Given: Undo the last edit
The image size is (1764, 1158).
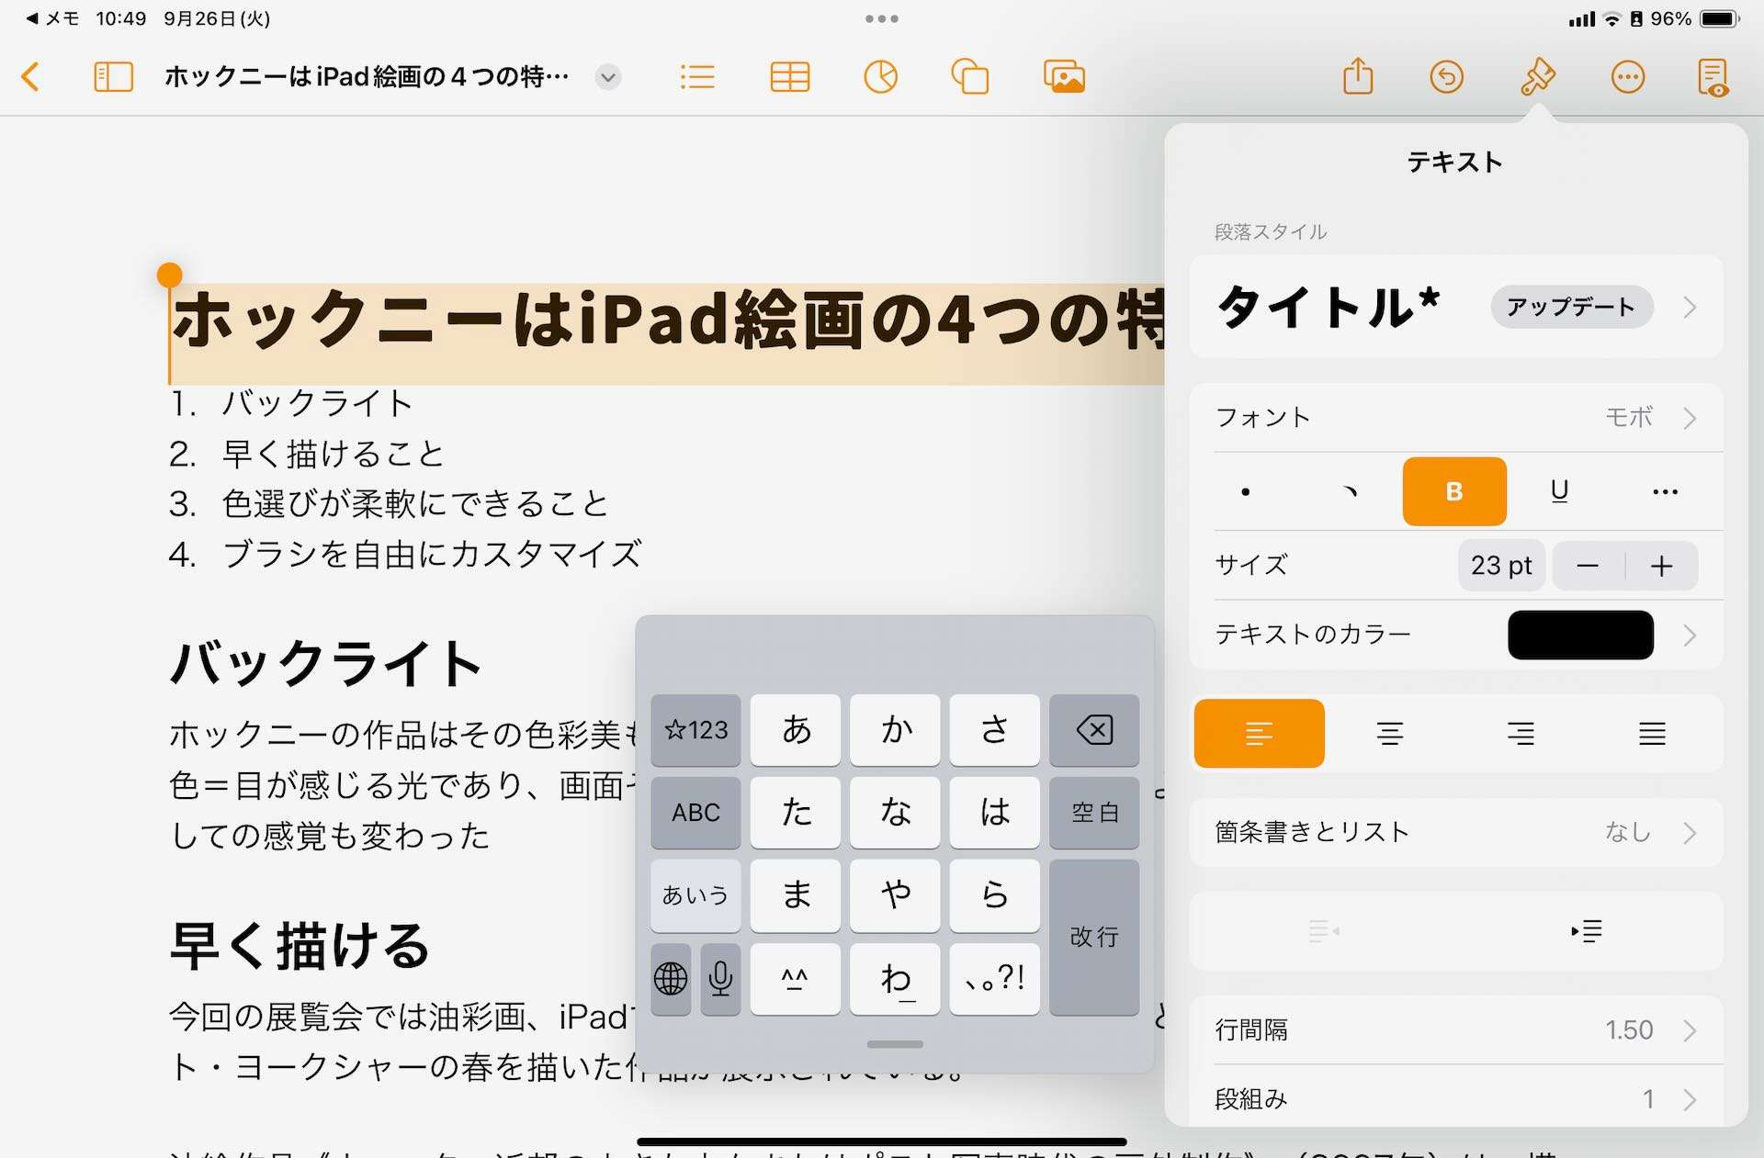Looking at the screenshot, I should (x=1444, y=77).
